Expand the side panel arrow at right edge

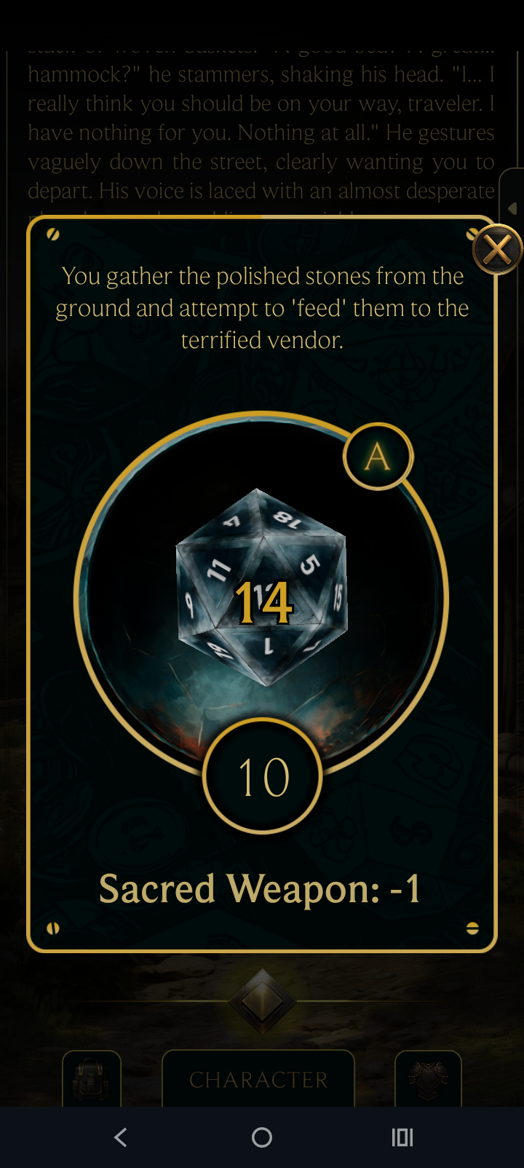(x=512, y=208)
